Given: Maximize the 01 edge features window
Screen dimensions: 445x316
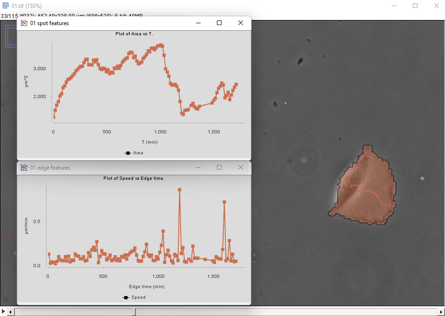Looking at the screenshot, I should pos(219,168).
